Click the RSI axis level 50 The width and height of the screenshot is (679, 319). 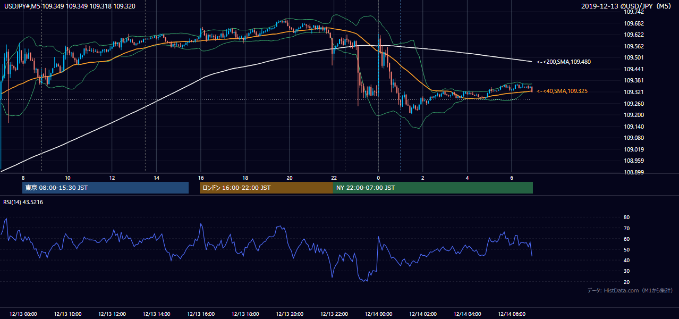click(x=626, y=249)
